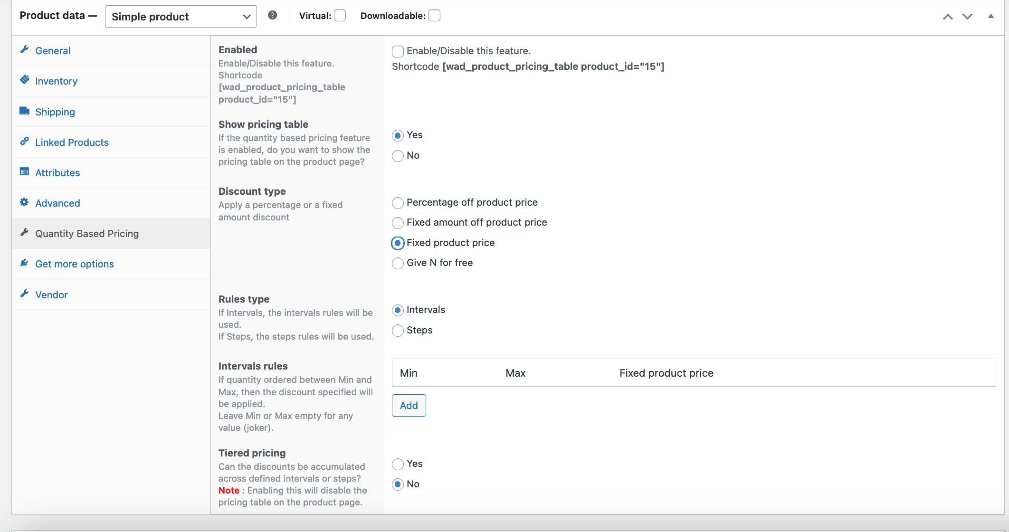Image resolution: width=1009 pixels, height=532 pixels.
Task: Select Yes for Show pricing table
Action: pyautogui.click(x=398, y=136)
